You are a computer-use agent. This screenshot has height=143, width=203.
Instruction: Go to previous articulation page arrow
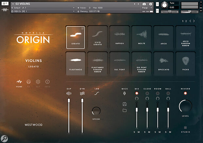190,21
